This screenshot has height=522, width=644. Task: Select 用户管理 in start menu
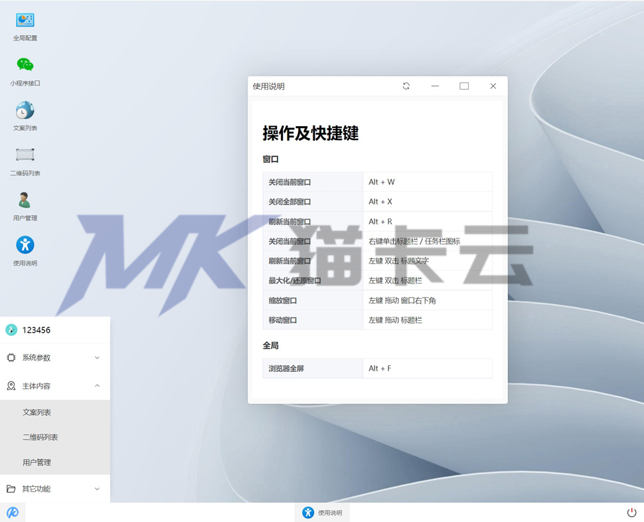click(x=55, y=462)
